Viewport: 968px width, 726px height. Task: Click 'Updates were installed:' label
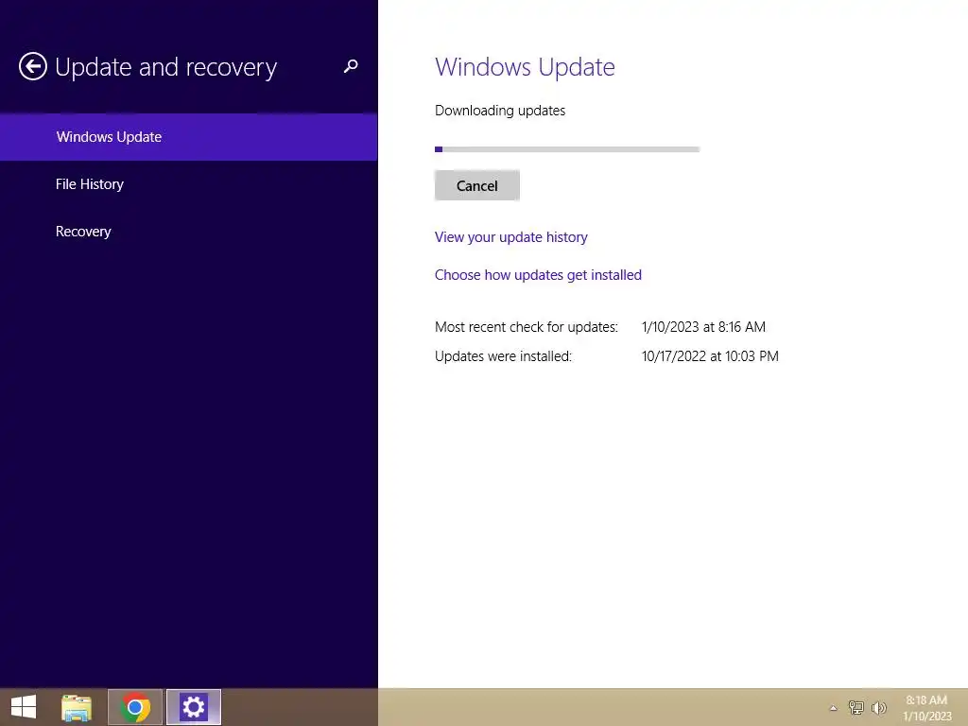pyautogui.click(x=503, y=356)
